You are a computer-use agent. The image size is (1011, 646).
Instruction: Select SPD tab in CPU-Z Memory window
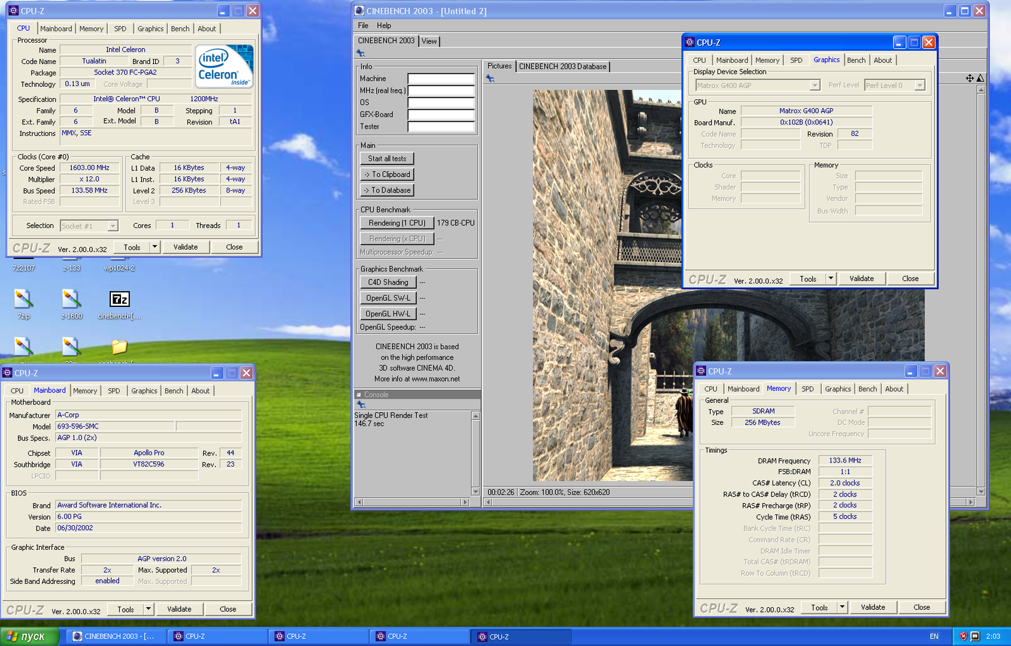807,389
